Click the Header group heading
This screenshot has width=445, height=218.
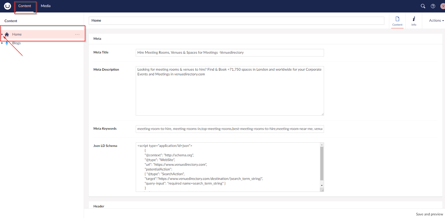click(99, 206)
